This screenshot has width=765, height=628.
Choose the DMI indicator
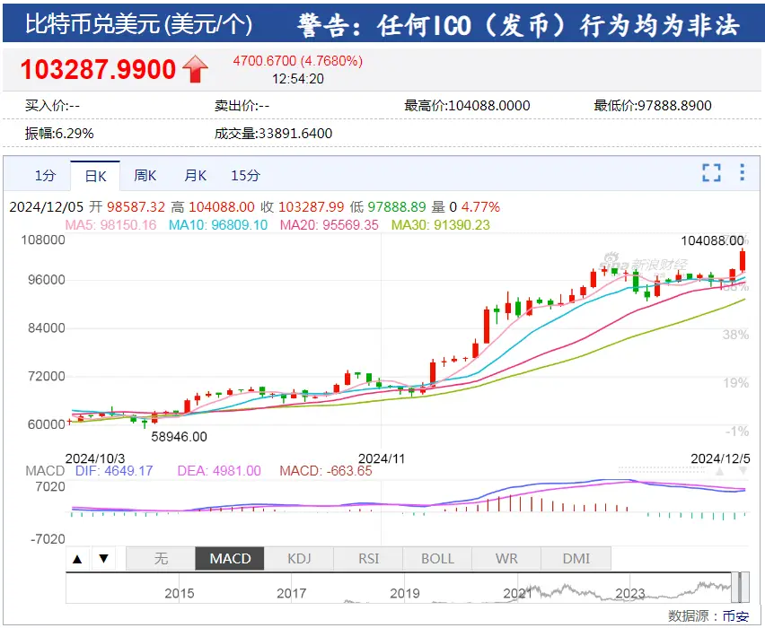(x=576, y=559)
